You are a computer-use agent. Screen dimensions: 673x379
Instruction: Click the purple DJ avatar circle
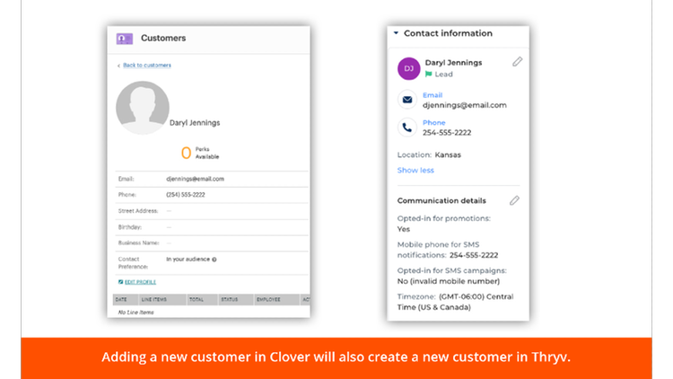(408, 69)
